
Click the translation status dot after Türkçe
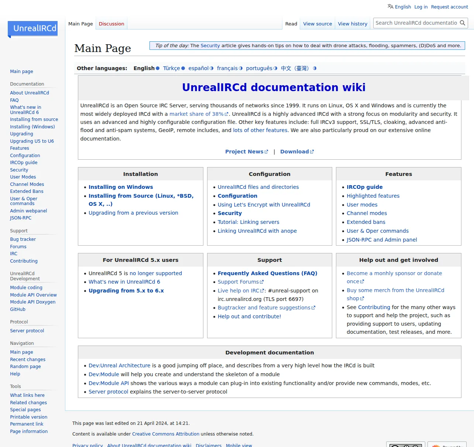coord(183,68)
